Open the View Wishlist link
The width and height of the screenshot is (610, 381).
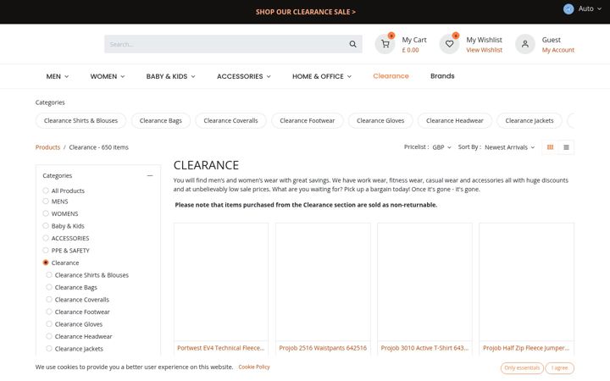pyautogui.click(x=485, y=50)
